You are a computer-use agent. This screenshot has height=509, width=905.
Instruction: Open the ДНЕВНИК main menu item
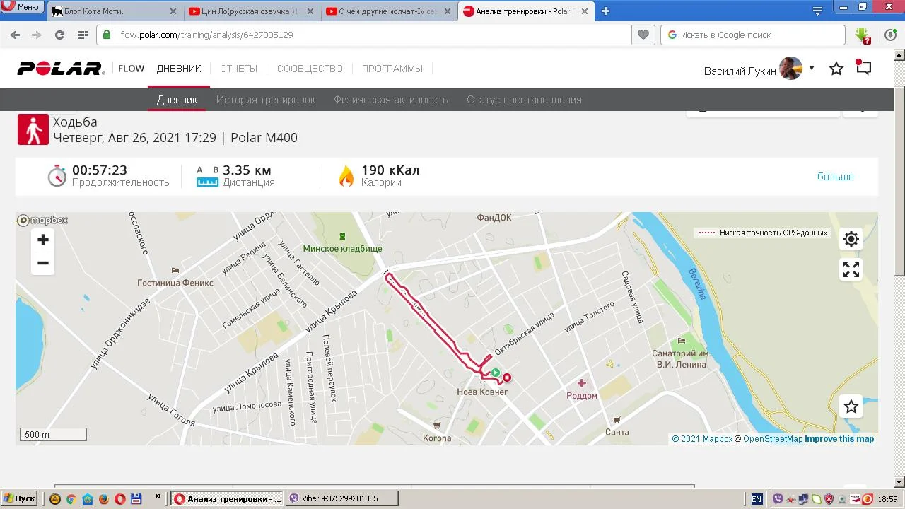coord(179,69)
